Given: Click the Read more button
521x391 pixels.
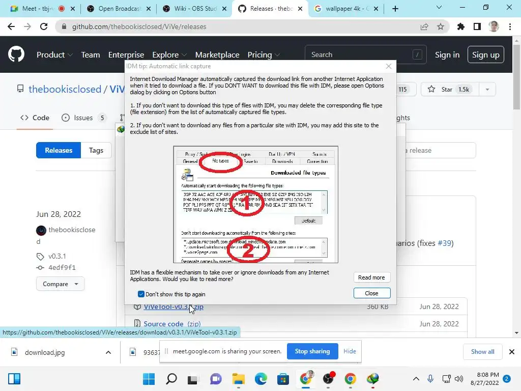Looking at the screenshot, I should [x=372, y=277].
